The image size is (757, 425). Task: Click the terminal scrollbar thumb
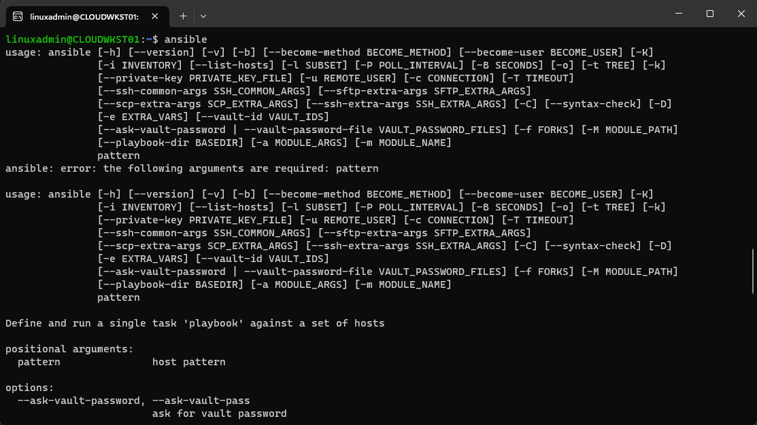point(752,271)
